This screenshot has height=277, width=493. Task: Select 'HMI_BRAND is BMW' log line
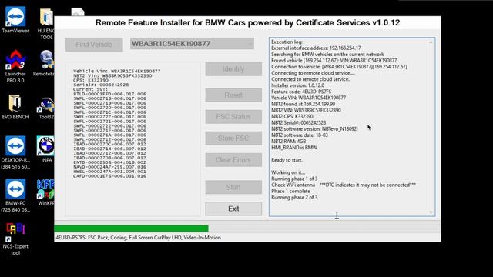pos(294,148)
